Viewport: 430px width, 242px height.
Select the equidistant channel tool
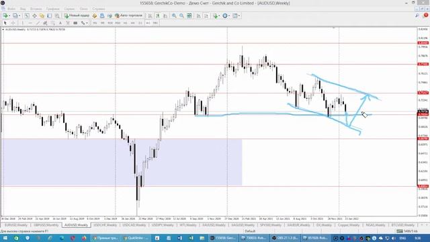45,23
